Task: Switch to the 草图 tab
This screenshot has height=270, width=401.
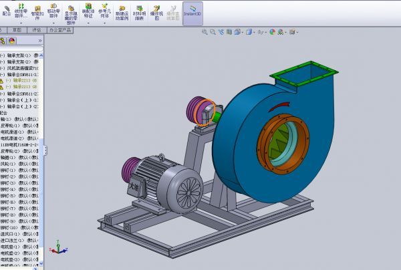Action: (x=17, y=30)
